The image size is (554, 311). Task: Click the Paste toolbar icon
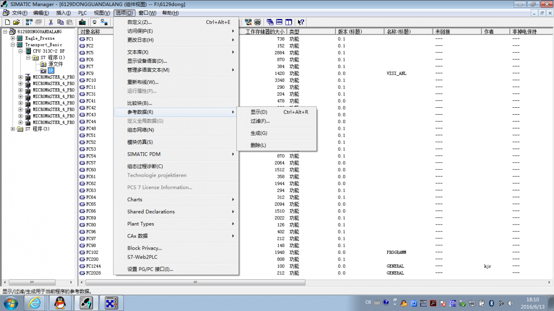[70, 22]
